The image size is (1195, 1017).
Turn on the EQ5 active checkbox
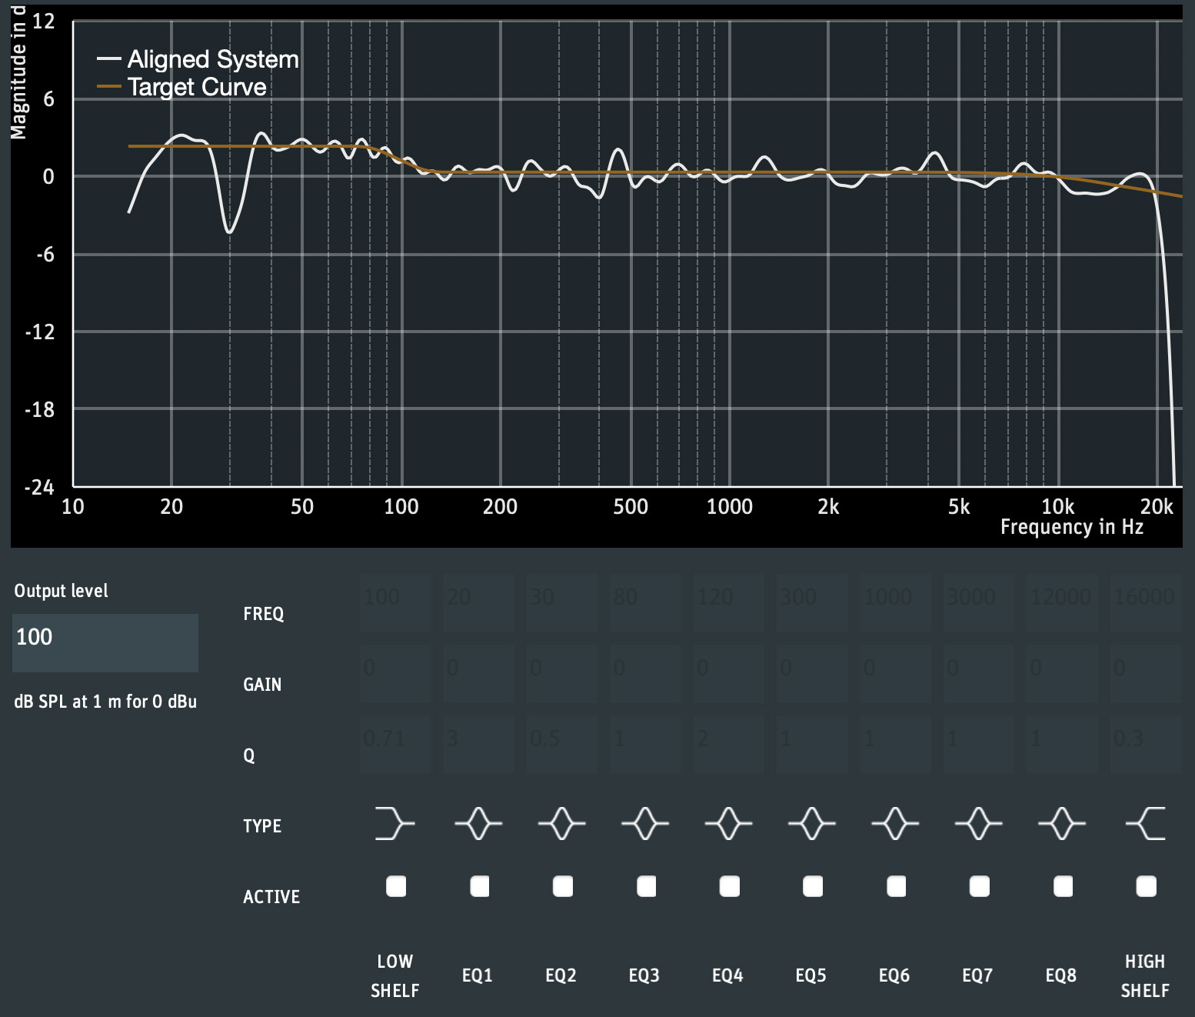click(x=813, y=886)
